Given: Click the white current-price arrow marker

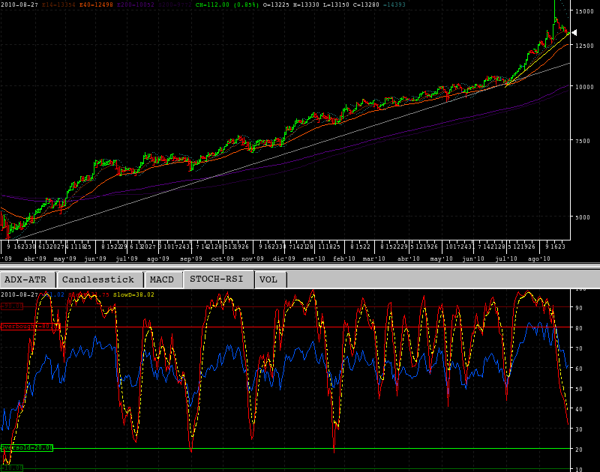Looking at the screenshot, I should [x=574, y=32].
